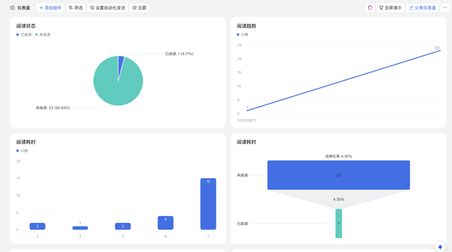Click the 分享仪表盘 share dashboard button
Screen dimensions: 452x252
tap(422, 8)
